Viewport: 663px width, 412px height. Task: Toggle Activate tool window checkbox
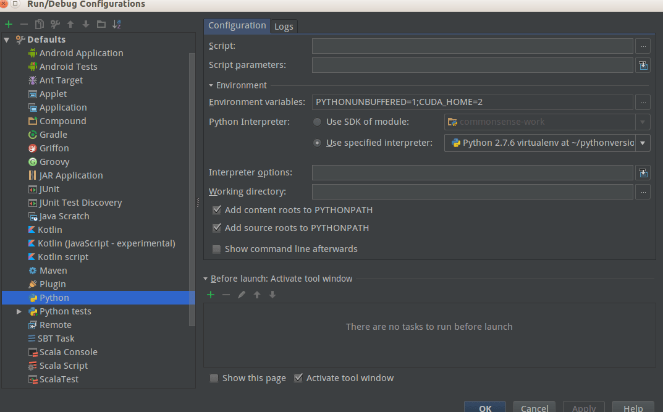pos(298,378)
